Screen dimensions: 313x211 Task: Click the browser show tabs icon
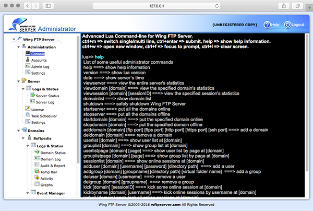[298, 6]
